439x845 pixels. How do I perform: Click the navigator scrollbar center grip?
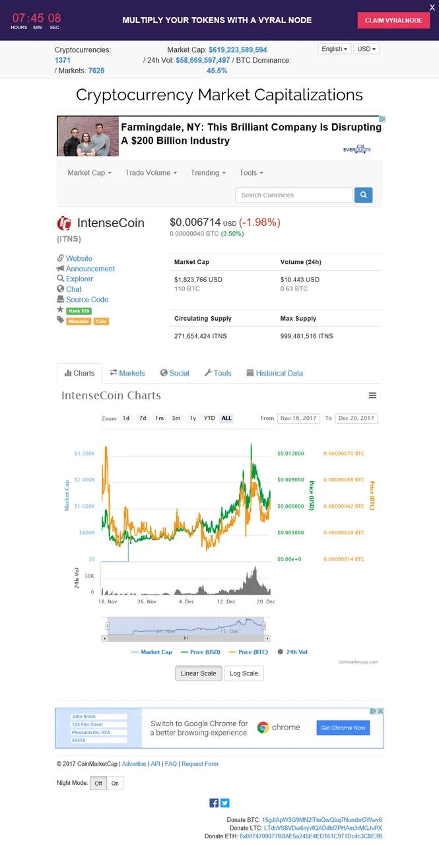click(x=186, y=638)
